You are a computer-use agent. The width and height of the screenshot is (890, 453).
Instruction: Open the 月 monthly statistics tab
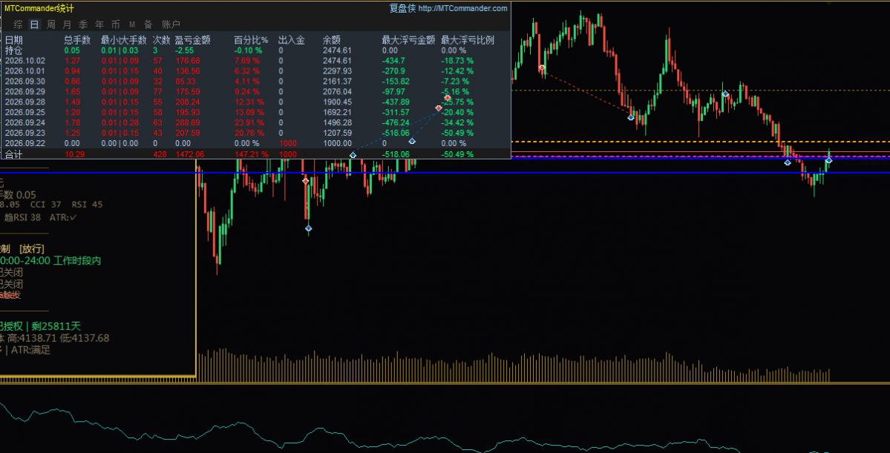(x=67, y=24)
